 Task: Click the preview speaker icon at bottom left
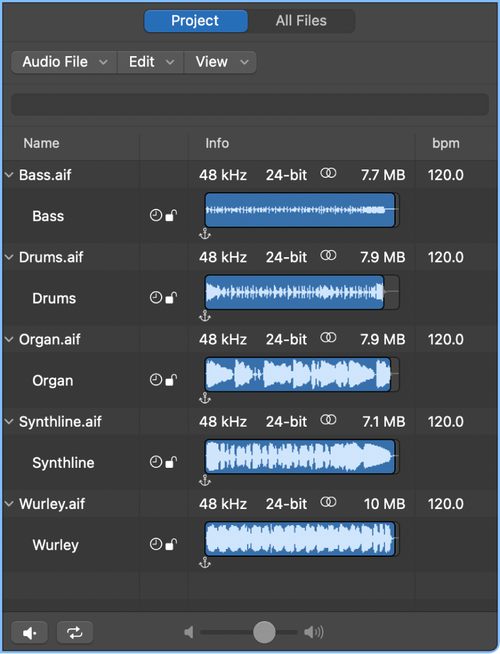[29, 633]
